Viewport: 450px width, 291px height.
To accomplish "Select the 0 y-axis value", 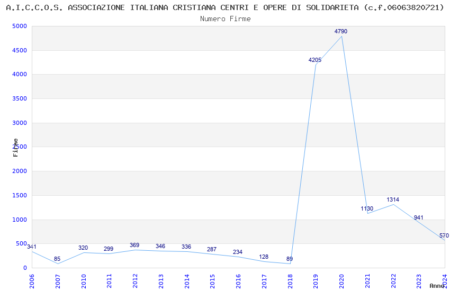I will click(x=25, y=268).
